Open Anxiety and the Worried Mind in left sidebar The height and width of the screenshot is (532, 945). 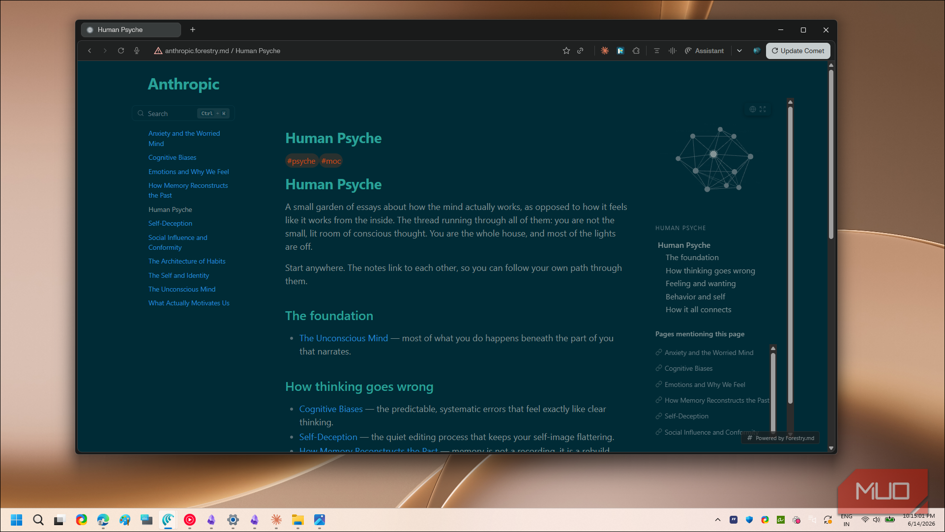184,138
